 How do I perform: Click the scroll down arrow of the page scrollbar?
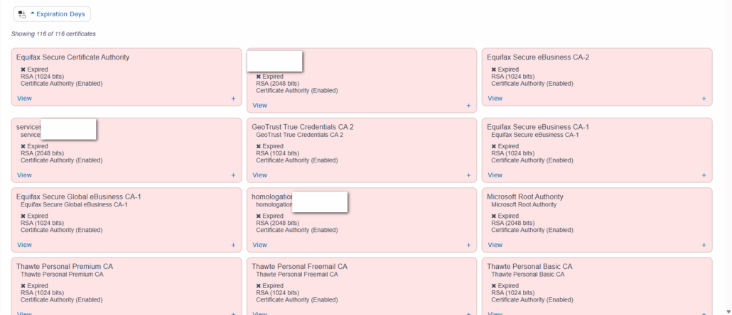[x=728, y=311]
